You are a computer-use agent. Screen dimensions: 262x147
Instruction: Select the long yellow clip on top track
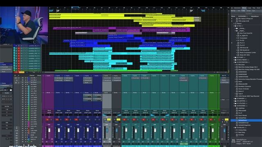point(106,15)
